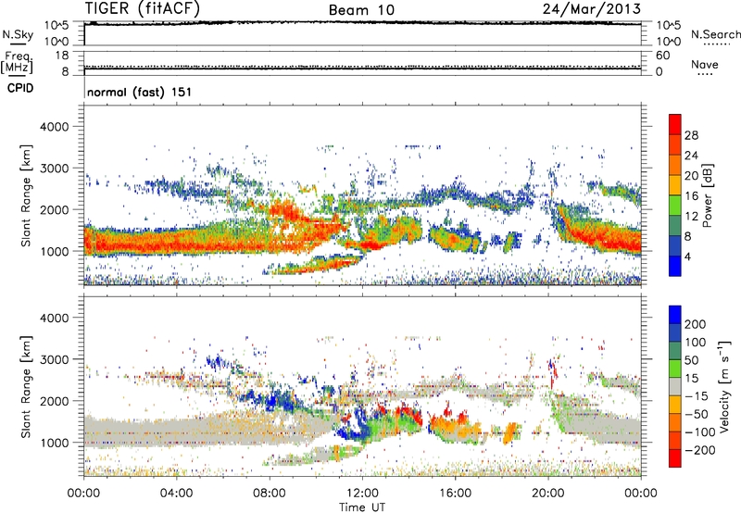741x513 pixels.
Task: Click the green 12 dB section of power bar
Action: click(675, 206)
